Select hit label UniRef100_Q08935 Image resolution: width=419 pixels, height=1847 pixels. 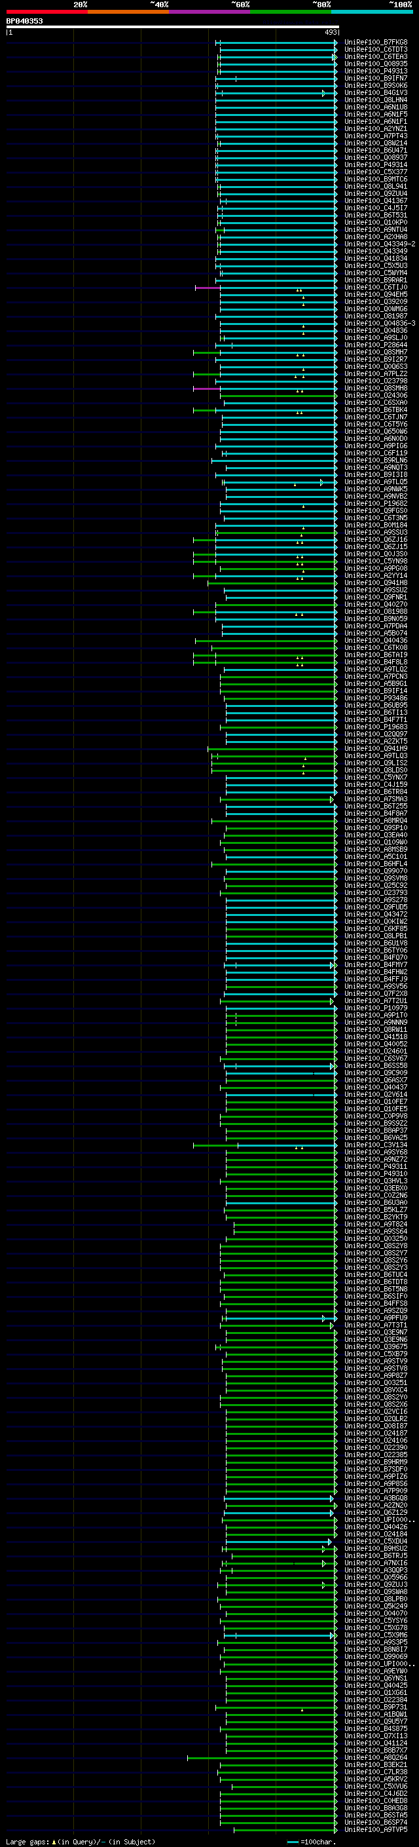[x=376, y=64]
